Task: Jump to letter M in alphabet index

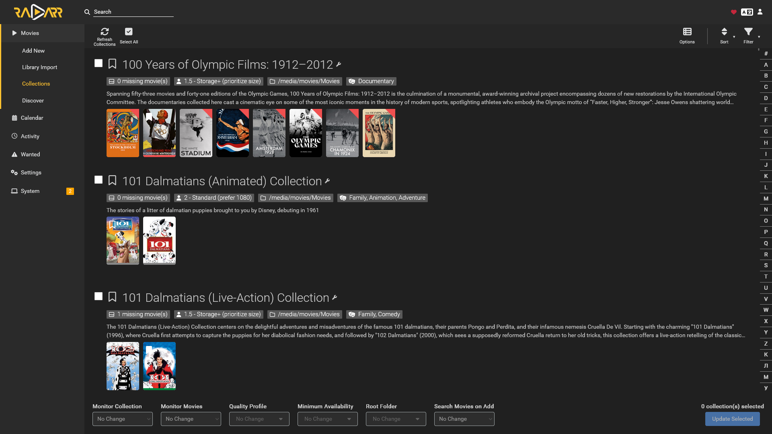Action: [x=766, y=199]
